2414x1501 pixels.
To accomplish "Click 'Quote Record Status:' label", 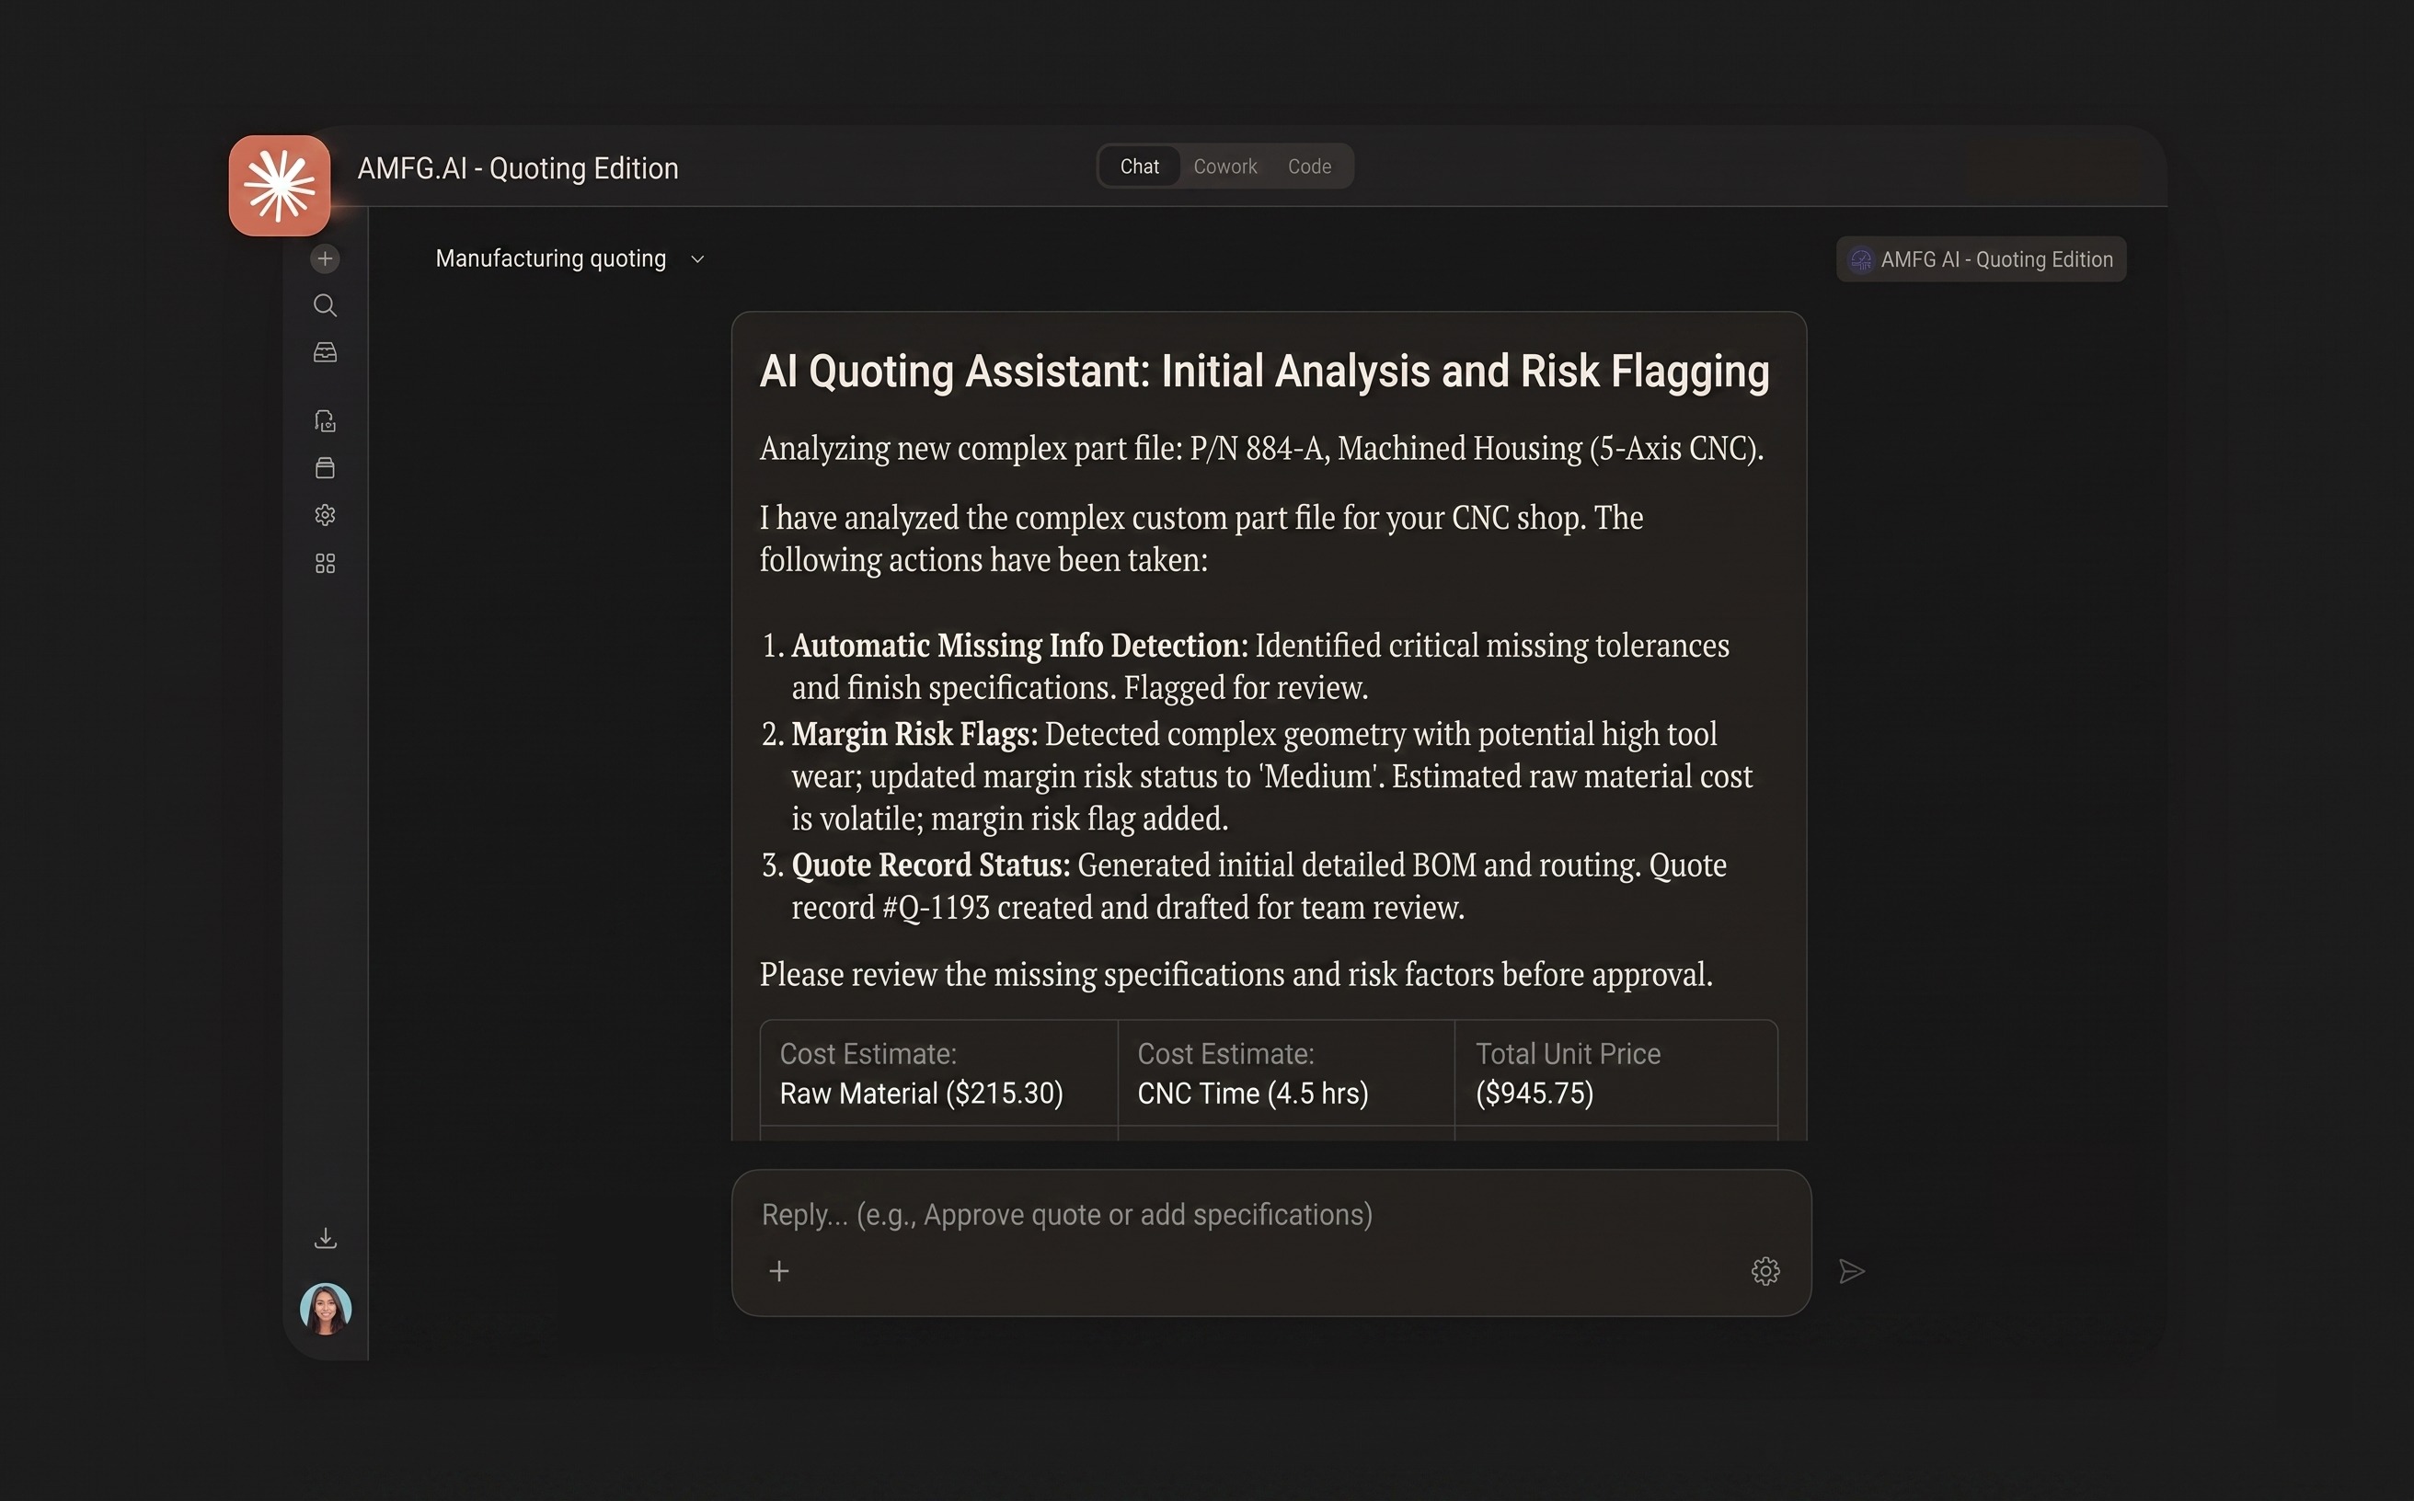I will (x=931, y=865).
